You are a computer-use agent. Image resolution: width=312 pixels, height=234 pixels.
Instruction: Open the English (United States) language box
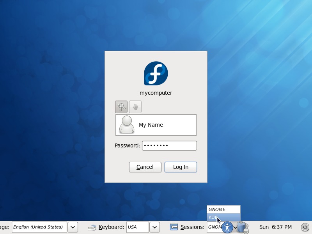coord(39,227)
